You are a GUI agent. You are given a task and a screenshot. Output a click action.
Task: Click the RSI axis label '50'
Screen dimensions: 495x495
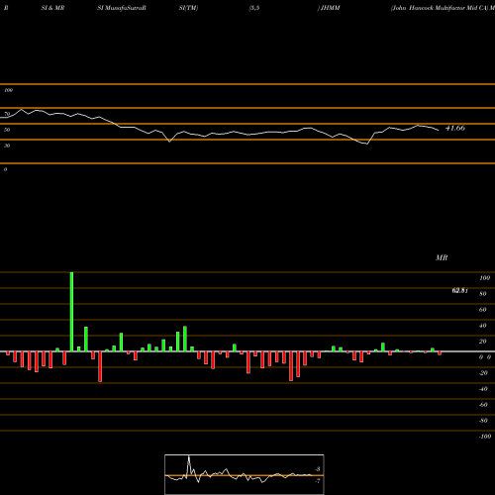point(7,130)
